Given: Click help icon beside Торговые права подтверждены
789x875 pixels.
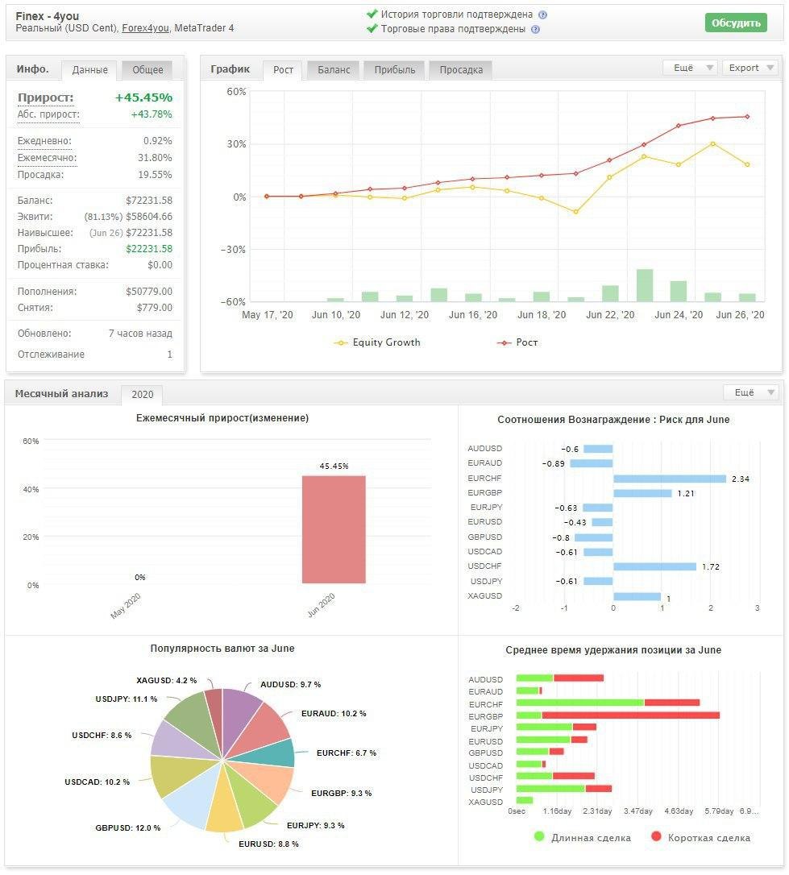Looking at the screenshot, I should click(x=535, y=30).
